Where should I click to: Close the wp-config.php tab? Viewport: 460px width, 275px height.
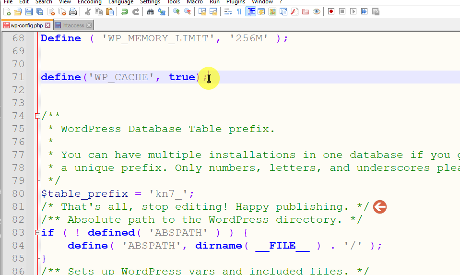coord(47,25)
